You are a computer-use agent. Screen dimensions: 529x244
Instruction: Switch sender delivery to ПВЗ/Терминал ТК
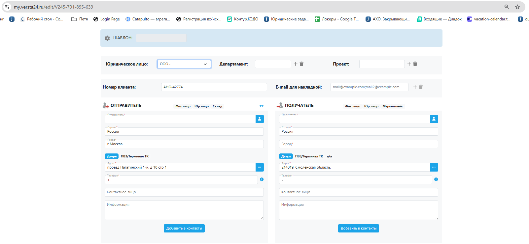pyautogui.click(x=135, y=156)
